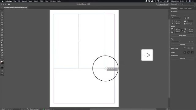Click the Edit Page button
Viewport: 196px width, 110px height.
(x=182, y=45)
